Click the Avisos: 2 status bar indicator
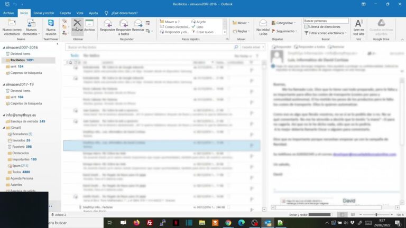This screenshot has width=406, height=228. click(59, 215)
